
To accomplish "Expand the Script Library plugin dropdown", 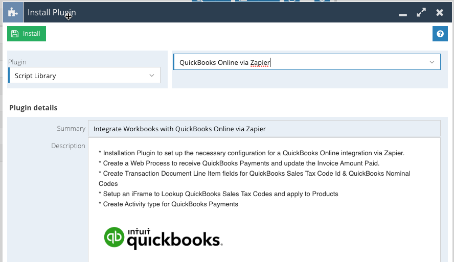I will pos(152,76).
